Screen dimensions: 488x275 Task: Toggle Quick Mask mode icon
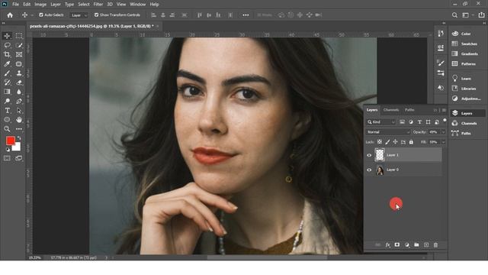tap(7, 158)
